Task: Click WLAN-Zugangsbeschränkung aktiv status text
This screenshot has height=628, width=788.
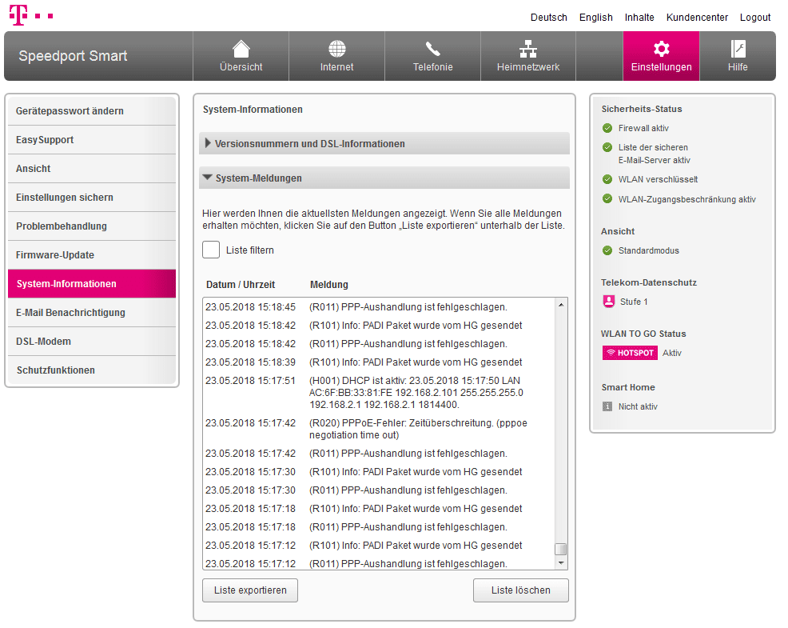Action: (687, 199)
